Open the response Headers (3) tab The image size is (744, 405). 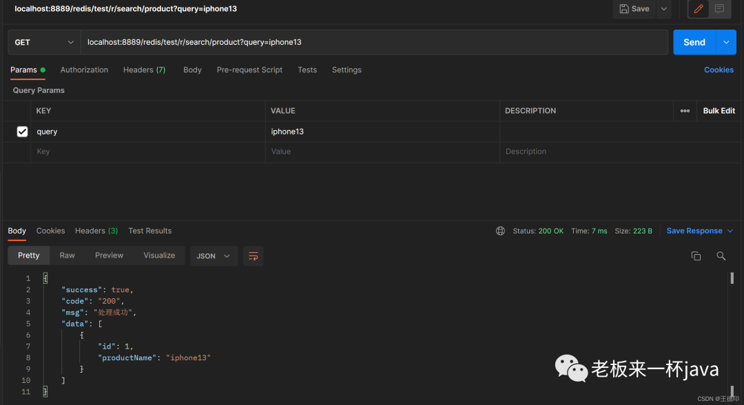(96, 231)
